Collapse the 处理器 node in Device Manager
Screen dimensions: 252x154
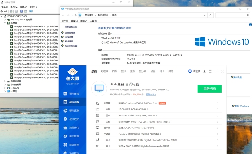(x=5, y=23)
